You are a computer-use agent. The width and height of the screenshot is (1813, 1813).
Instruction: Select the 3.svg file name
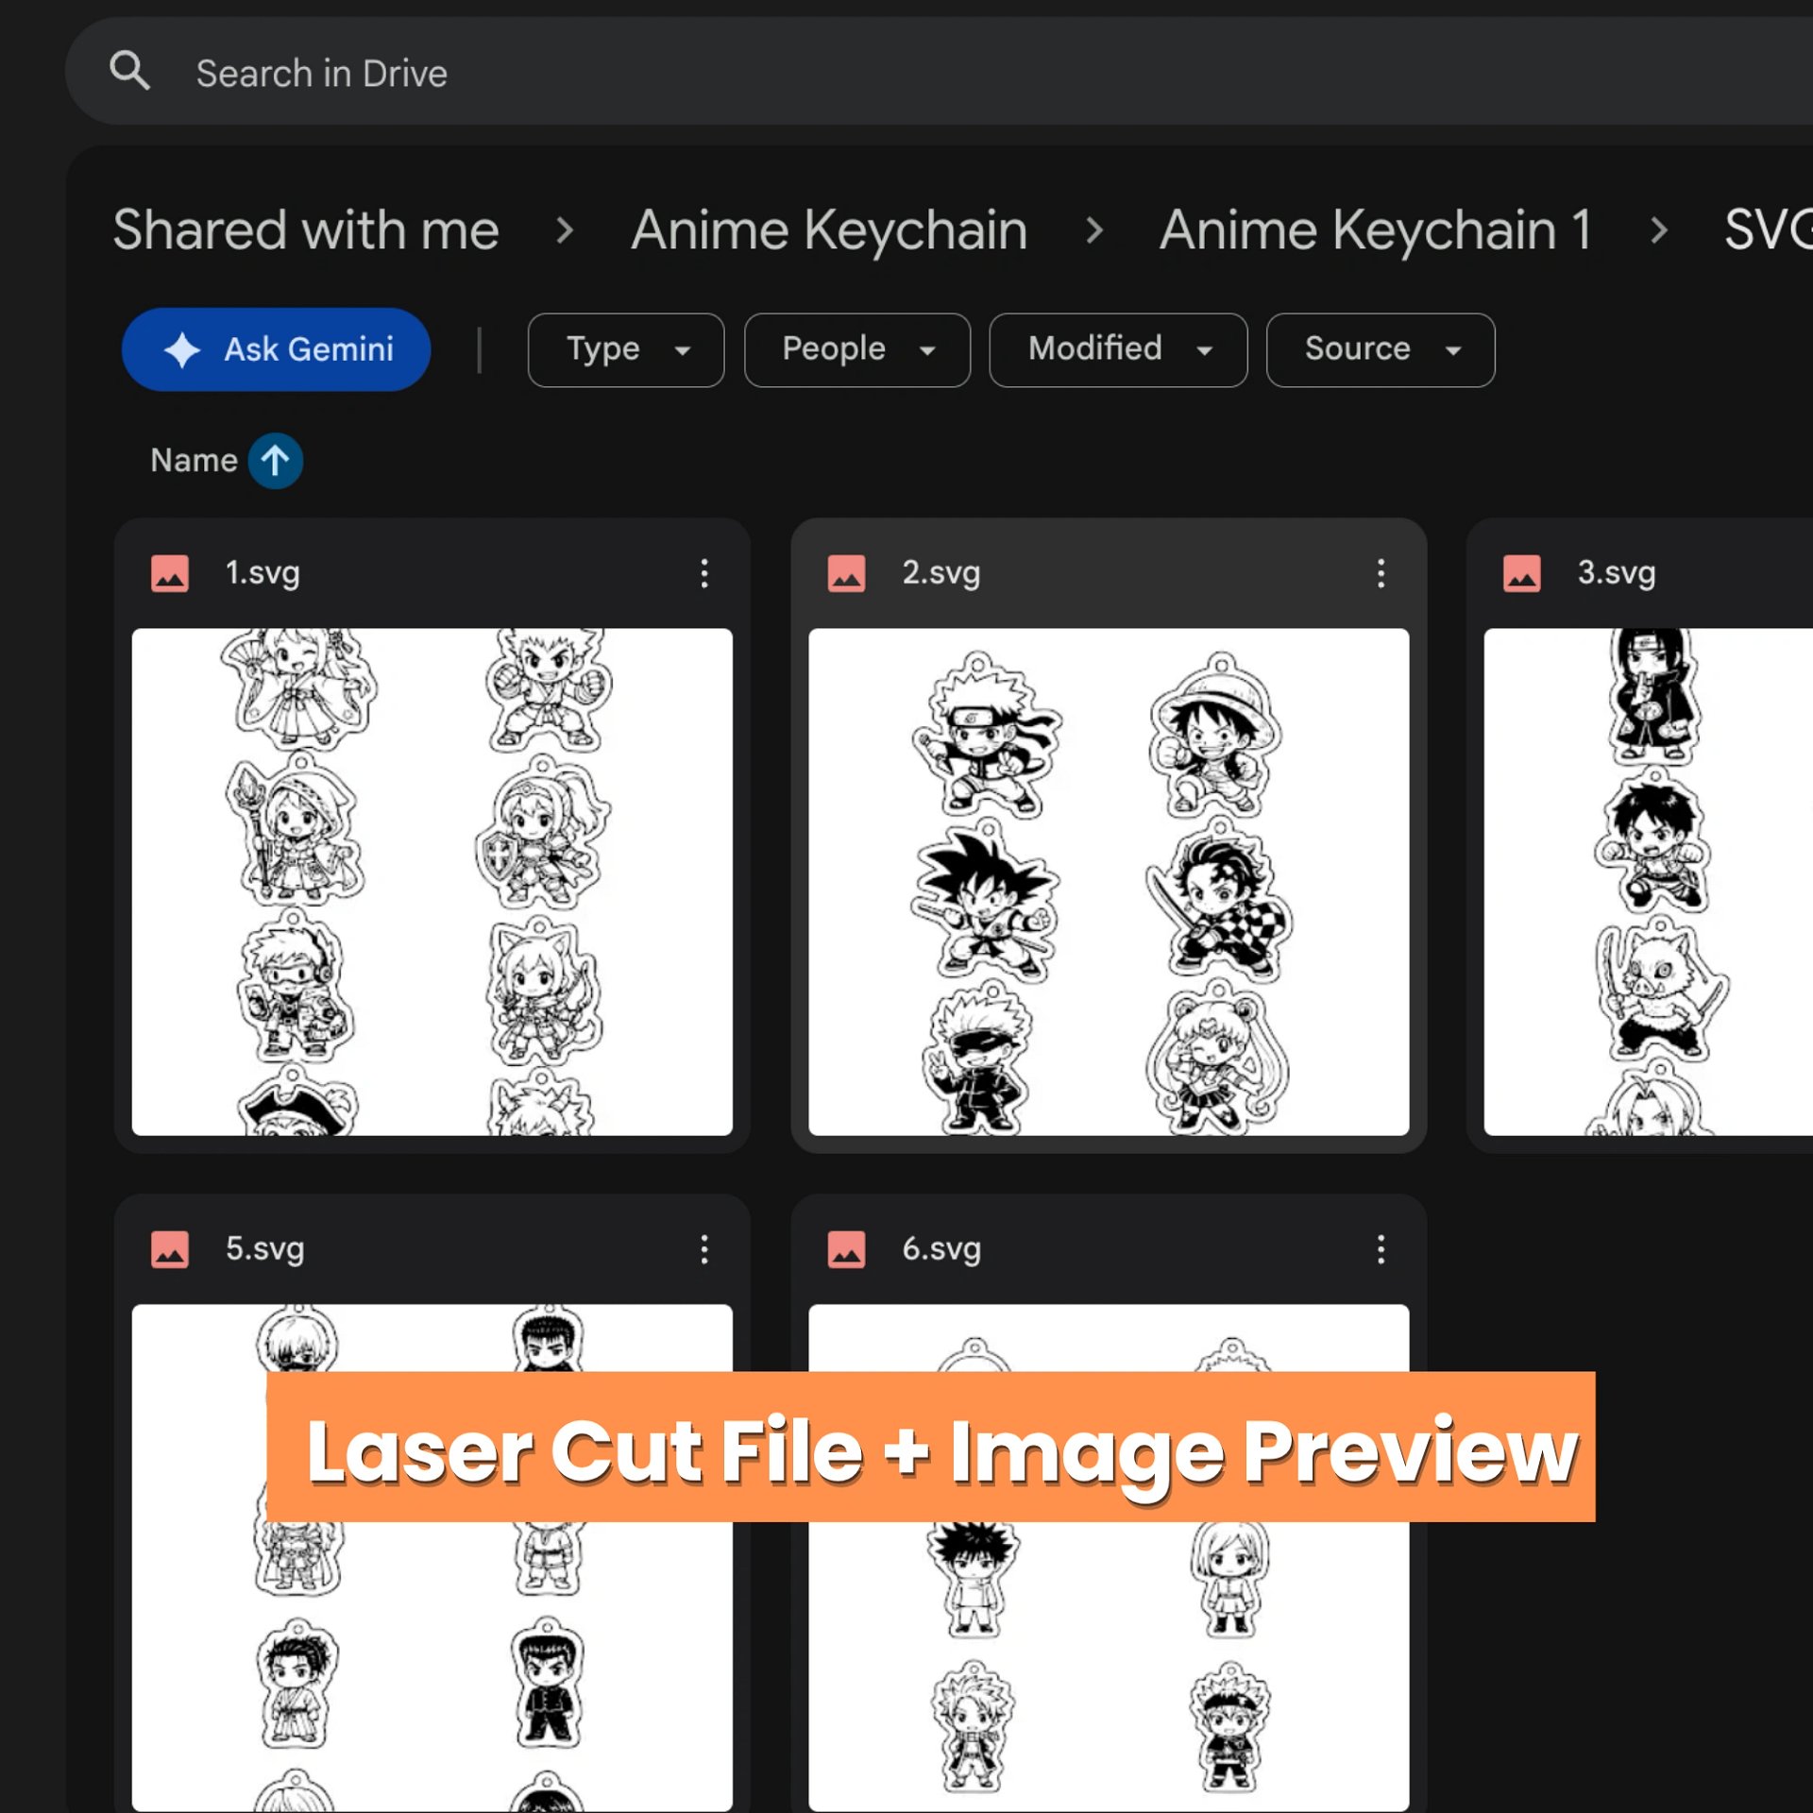tap(1617, 572)
